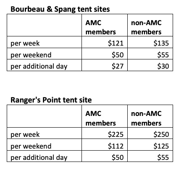Viewport: 184px width, 172px height.
Task: Click the $125 per weekend price
Action: pos(161,146)
